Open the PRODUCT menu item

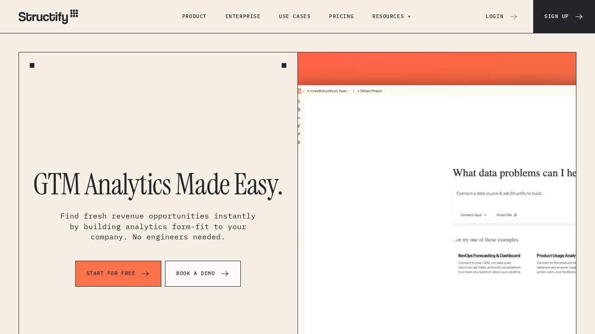(194, 16)
